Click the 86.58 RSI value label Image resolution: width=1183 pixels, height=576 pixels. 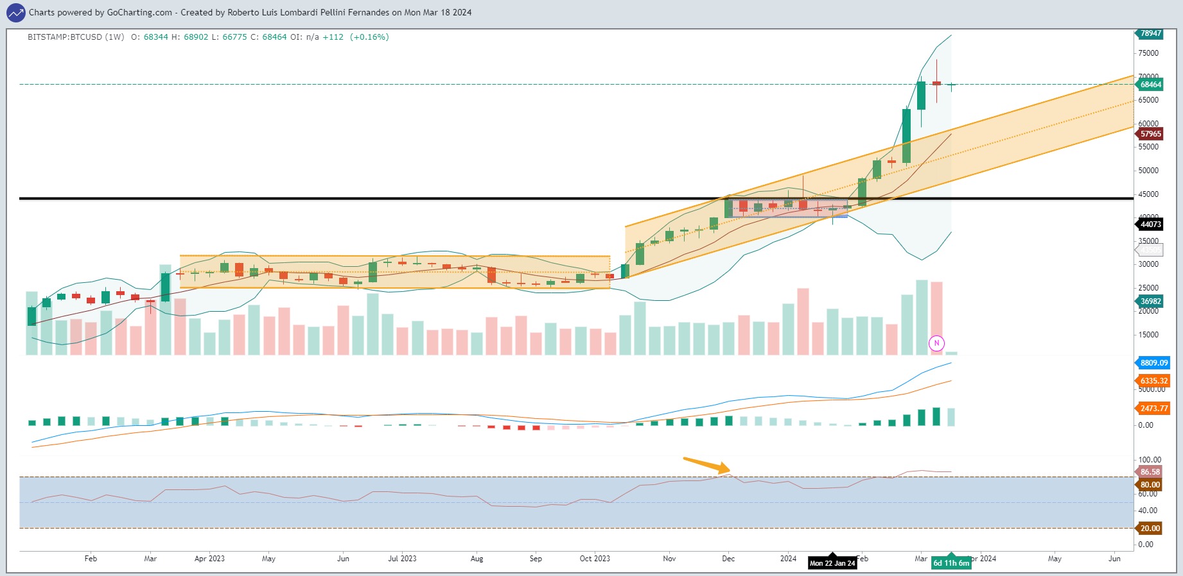click(1150, 472)
